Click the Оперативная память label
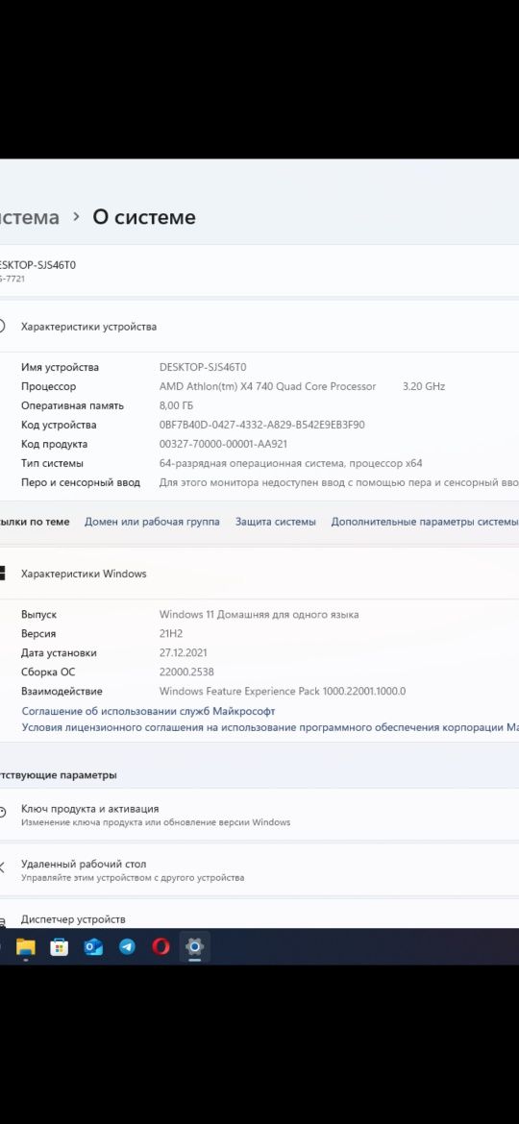Image resolution: width=519 pixels, height=1124 pixels. coord(72,405)
